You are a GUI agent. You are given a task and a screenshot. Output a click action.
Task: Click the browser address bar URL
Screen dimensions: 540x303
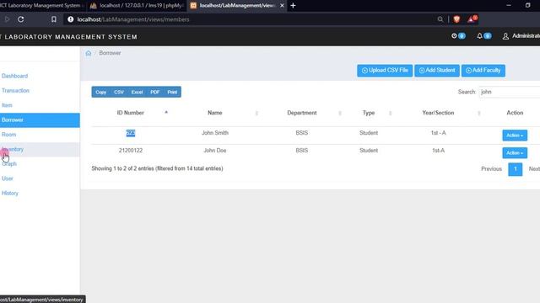point(133,19)
